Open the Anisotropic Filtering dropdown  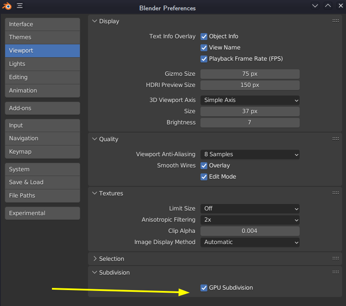pos(250,220)
